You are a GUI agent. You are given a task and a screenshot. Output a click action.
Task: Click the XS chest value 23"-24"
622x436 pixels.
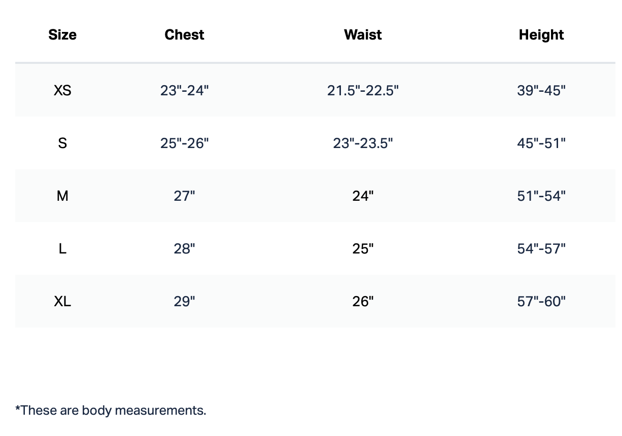[x=184, y=91]
